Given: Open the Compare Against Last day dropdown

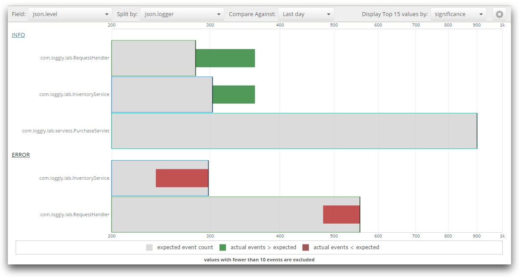Looking at the screenshot, I should tap(306, 14).
